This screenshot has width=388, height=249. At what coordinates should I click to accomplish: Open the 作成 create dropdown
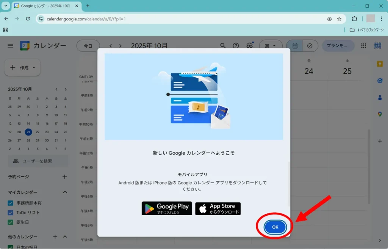(22, 67)
